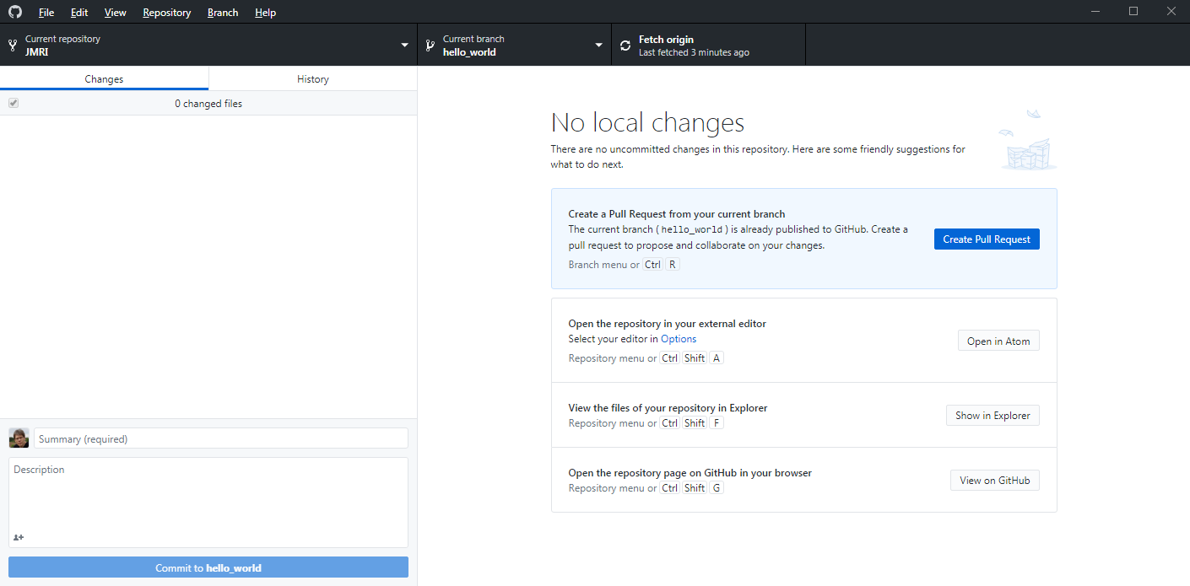Click the repository icon beside Current repository
Viewport: 1190px width, 586px height.
point(13,46)
